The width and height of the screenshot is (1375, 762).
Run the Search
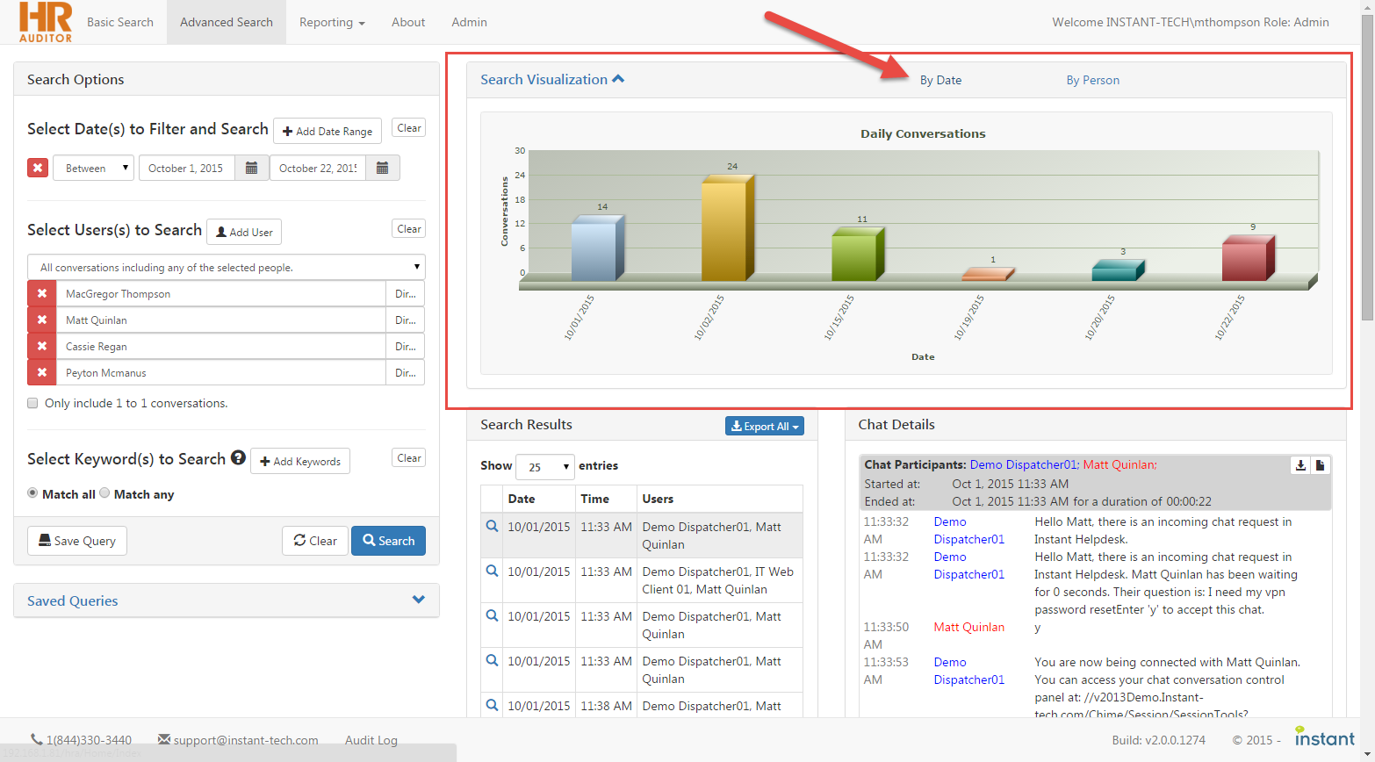pos(388,541)
